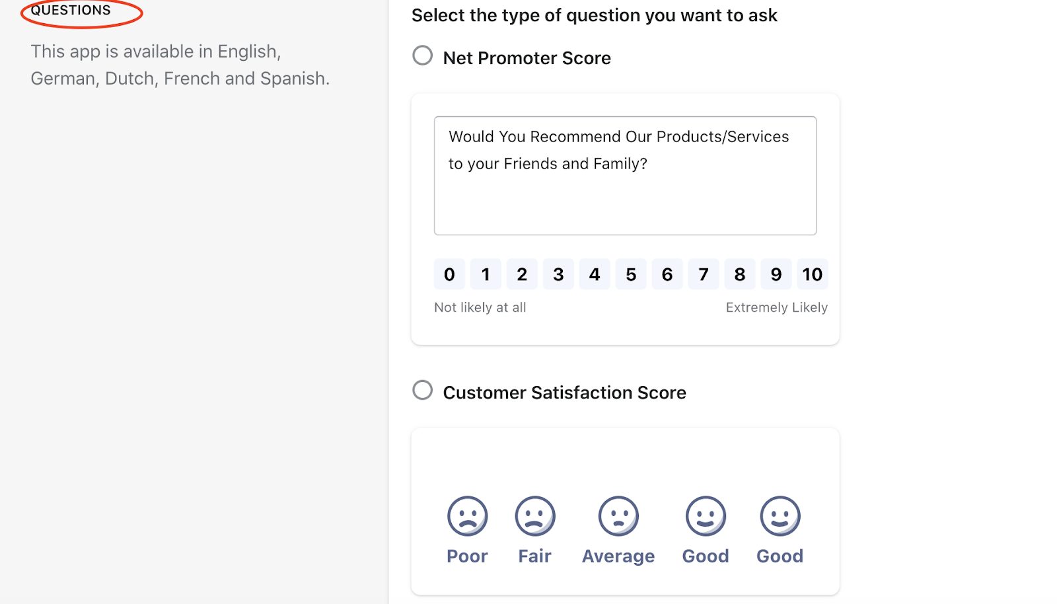Pick rating 5 on the NPS scale
This screenshot has height=604, width=1057.
631,274
